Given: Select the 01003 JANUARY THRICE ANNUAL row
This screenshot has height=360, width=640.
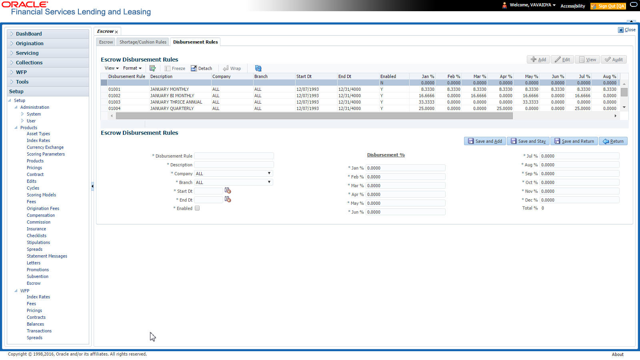Looking at the screenshot, I should 360,102.
